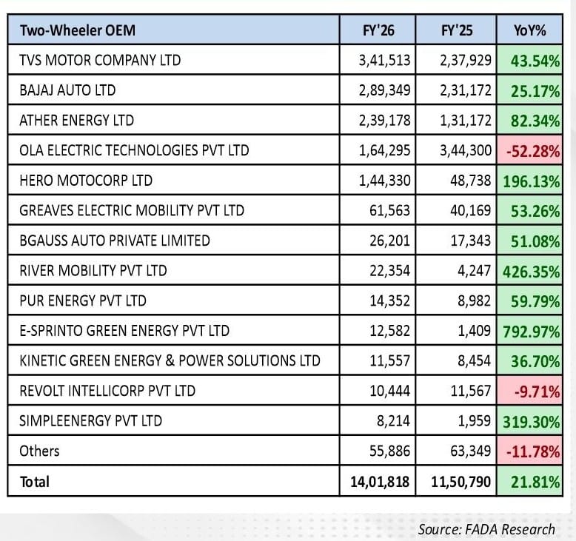Click the BAJAJ AUTO LTD name cell
This screenshot has height=541, width=576.
(x=68, y=90)
